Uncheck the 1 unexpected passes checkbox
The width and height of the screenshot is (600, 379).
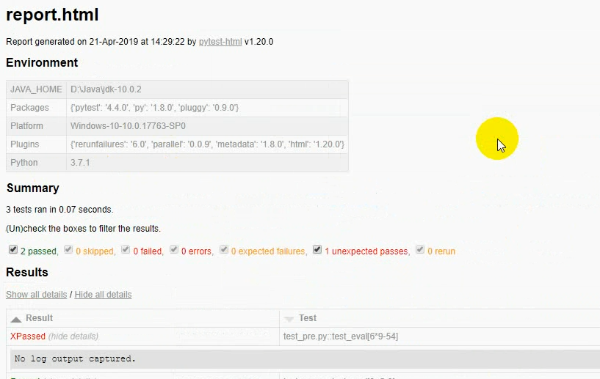(317, 250)
